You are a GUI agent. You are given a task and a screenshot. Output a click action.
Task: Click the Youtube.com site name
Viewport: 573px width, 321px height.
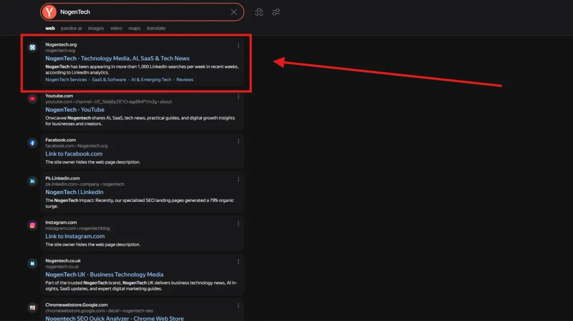pos(59,96)
